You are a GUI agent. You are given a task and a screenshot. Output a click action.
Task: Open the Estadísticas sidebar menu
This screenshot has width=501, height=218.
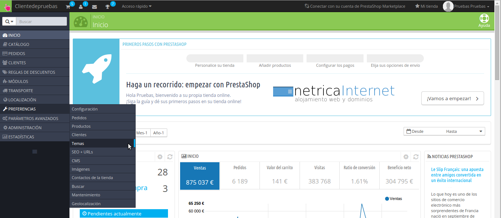(35, 137)
